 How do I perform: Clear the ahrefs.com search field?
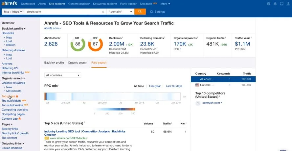tap(103, 12)
